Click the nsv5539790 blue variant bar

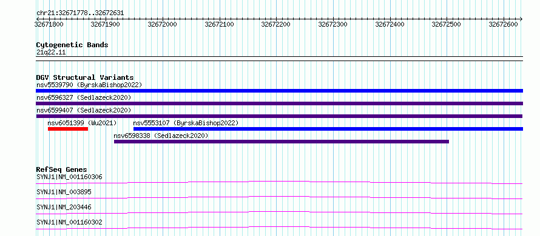click(279, 91)
